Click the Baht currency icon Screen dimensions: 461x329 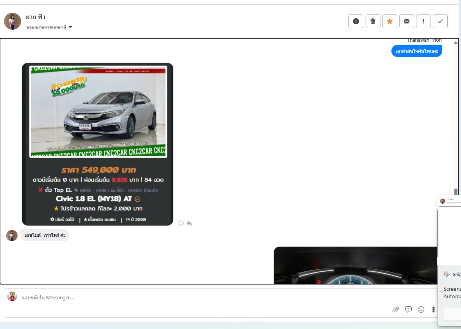pos(433,309)
